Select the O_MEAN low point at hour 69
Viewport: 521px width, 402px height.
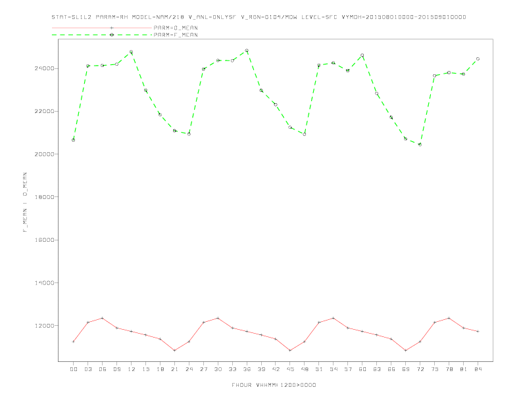tap(406, 350)
